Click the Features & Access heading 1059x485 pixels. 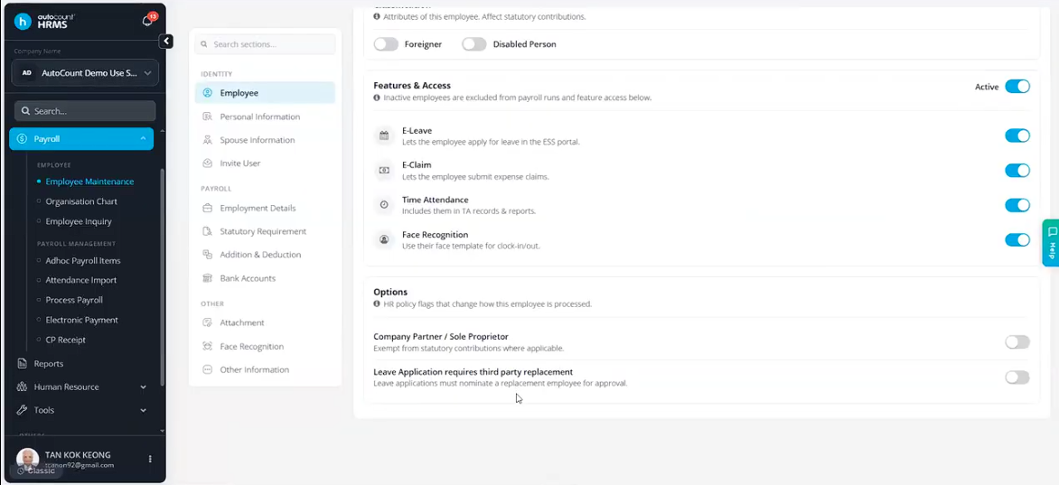click(x=412, y=85)
